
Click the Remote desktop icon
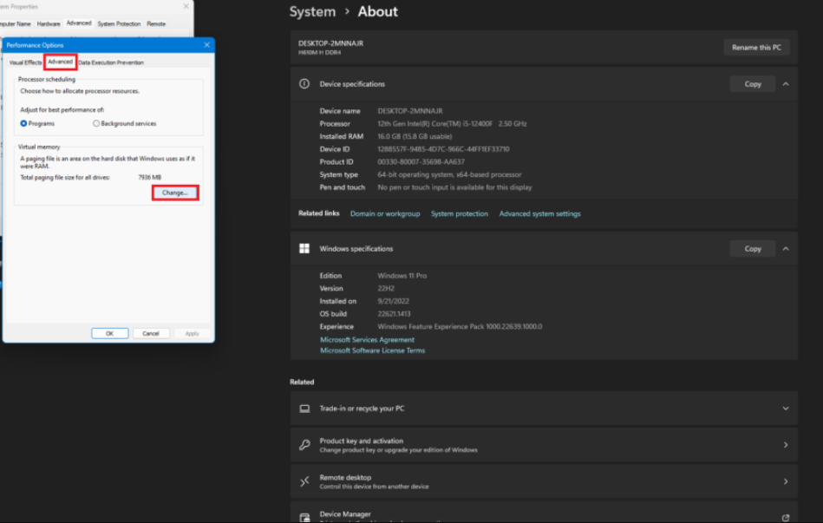click(304, 481)
